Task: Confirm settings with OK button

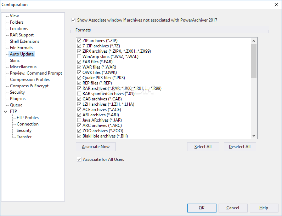Action: (x=202, y=208)
